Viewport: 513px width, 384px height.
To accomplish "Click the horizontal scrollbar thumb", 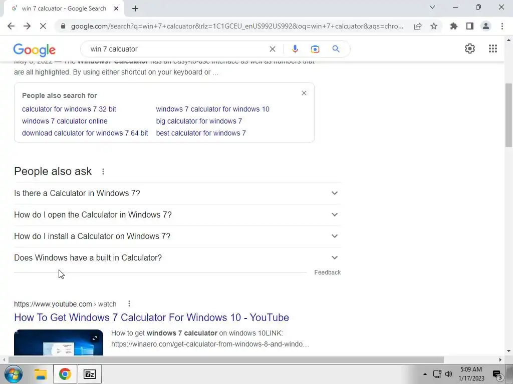I will (x=226, y=360).
